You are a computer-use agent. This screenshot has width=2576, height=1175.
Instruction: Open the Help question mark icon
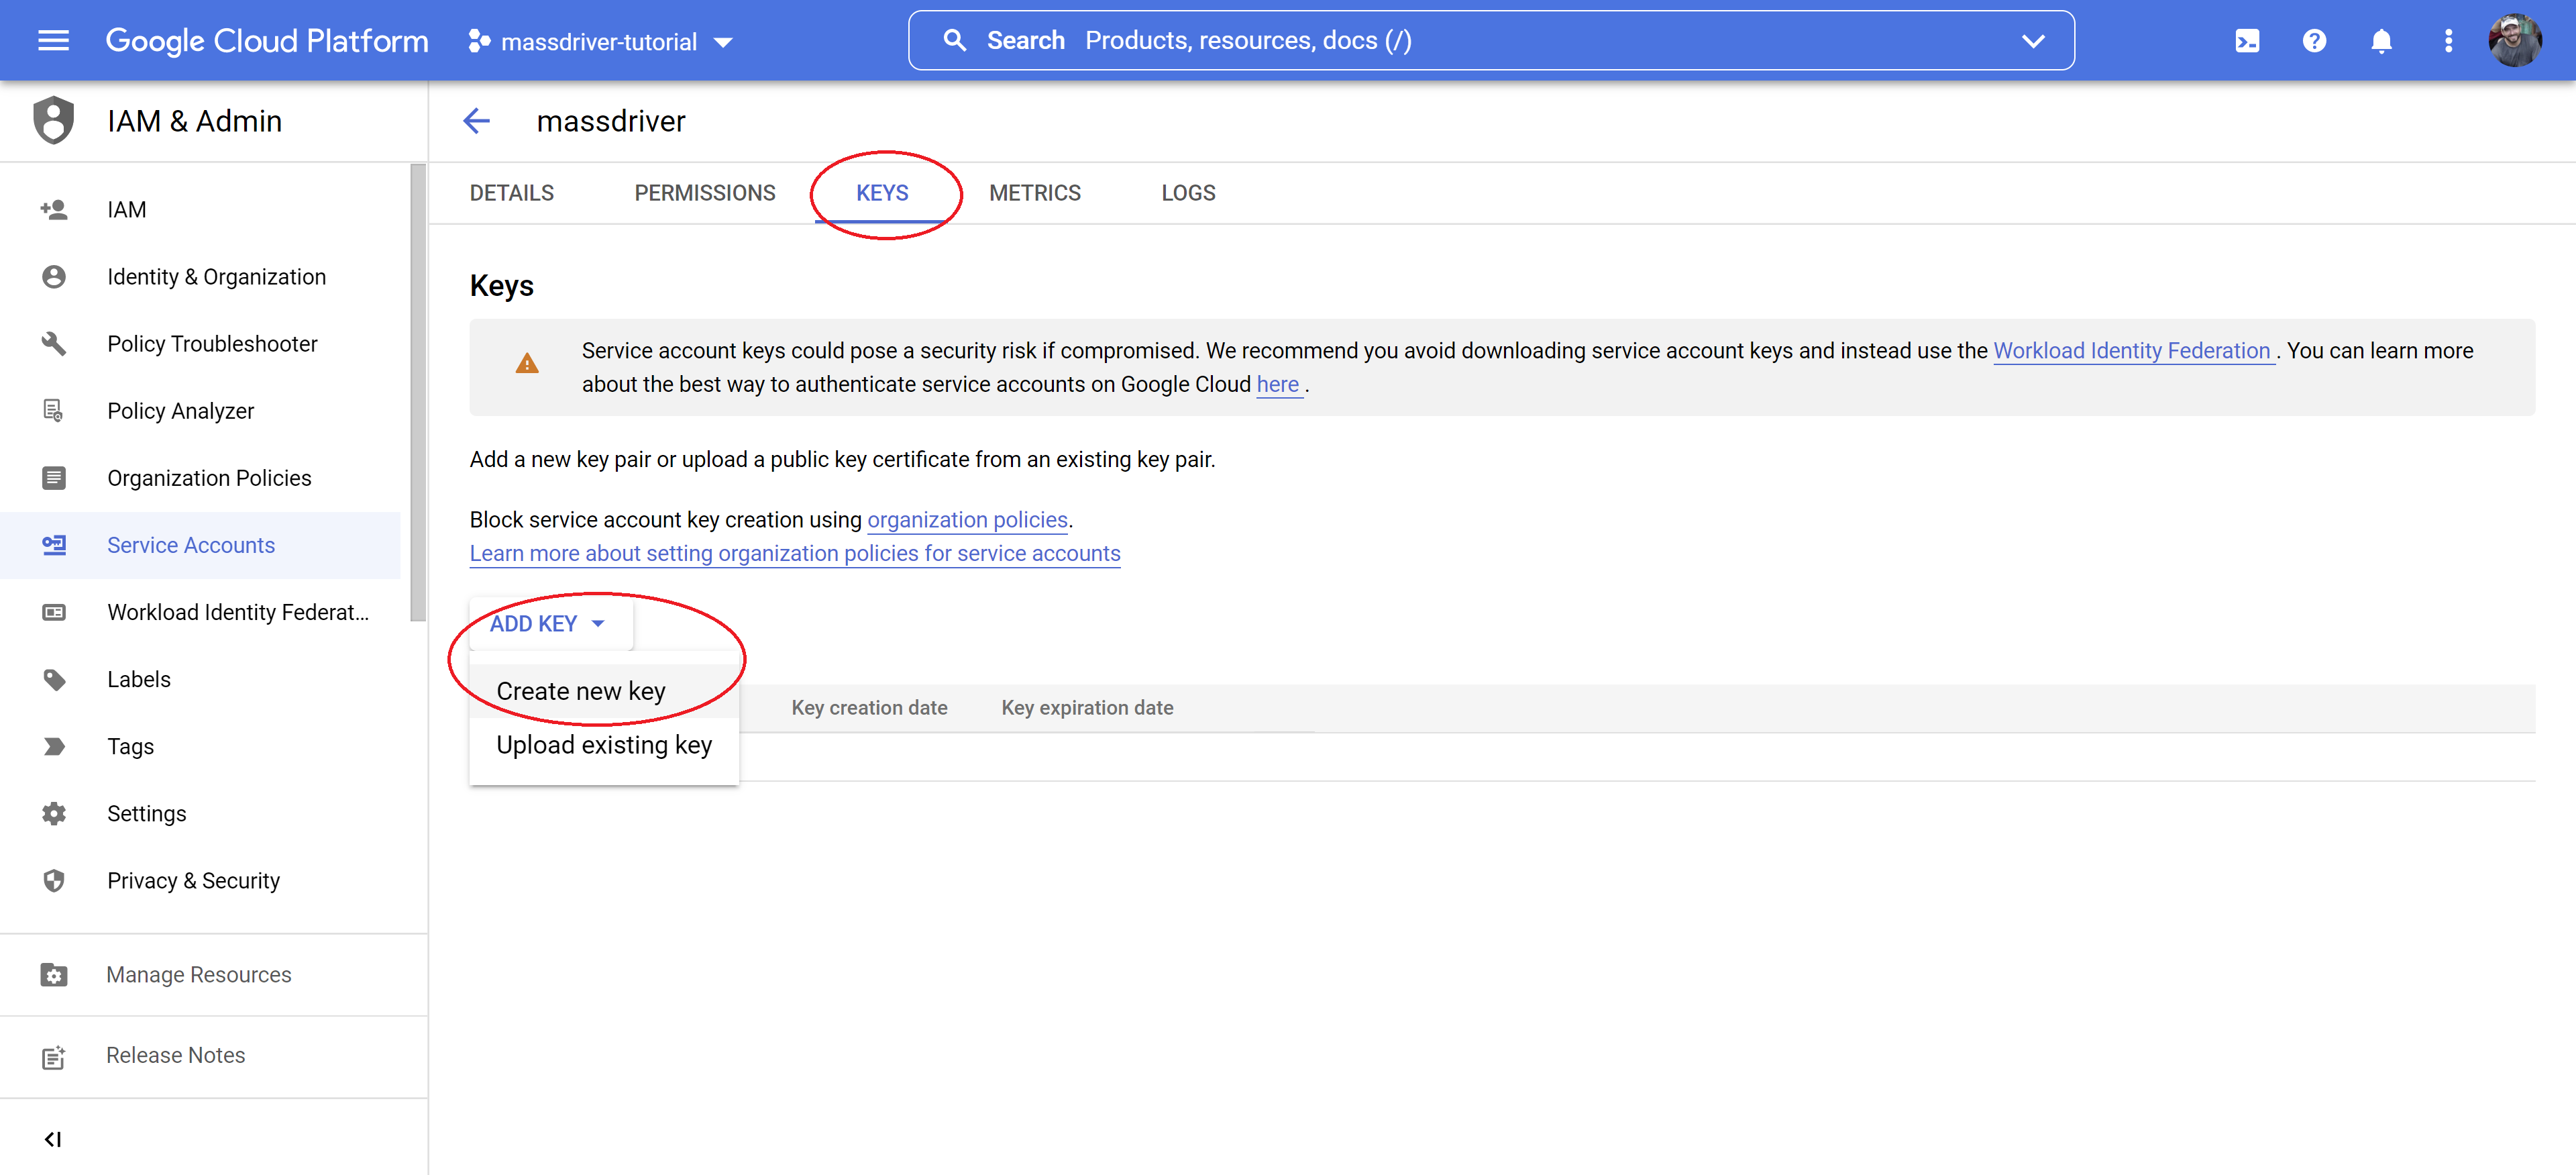[2314, 41]
